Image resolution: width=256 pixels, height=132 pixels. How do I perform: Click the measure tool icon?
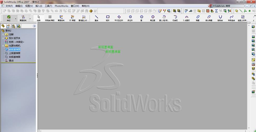(x=190, y=11)
